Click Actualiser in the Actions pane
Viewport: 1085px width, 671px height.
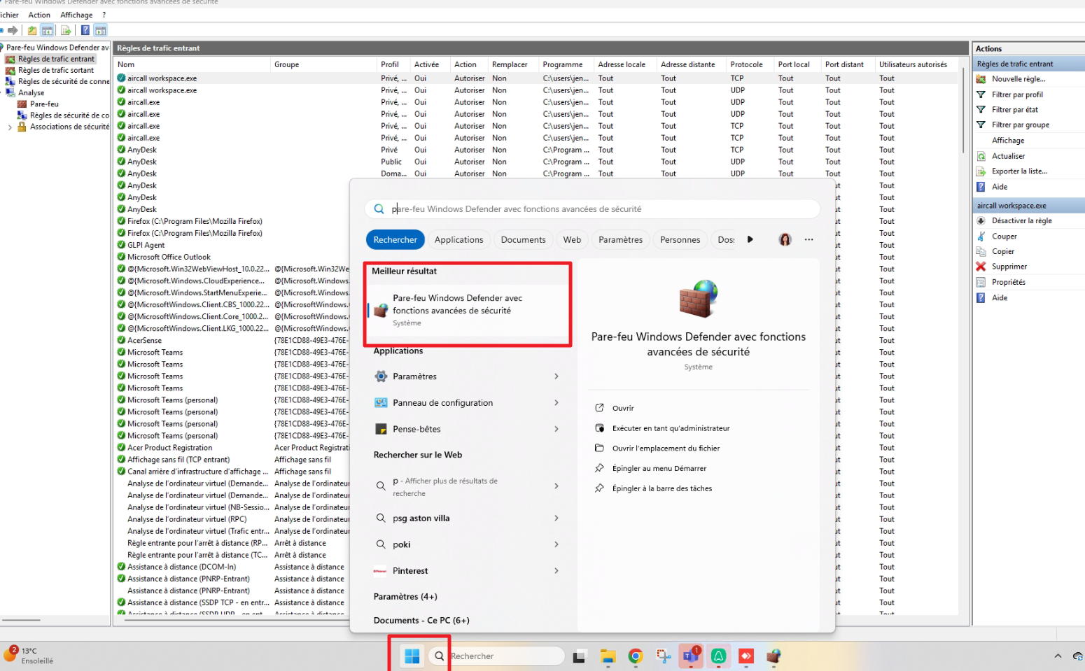click(1008, 156)
